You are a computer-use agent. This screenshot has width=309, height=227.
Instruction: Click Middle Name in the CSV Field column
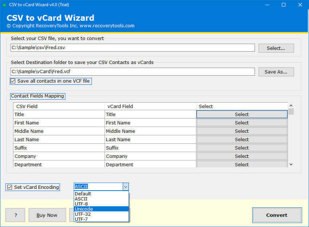[59, 131]
